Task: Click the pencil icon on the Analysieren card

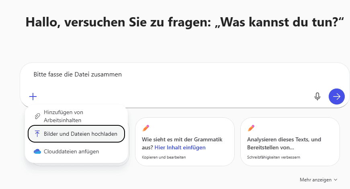Action: coord(251,128)
